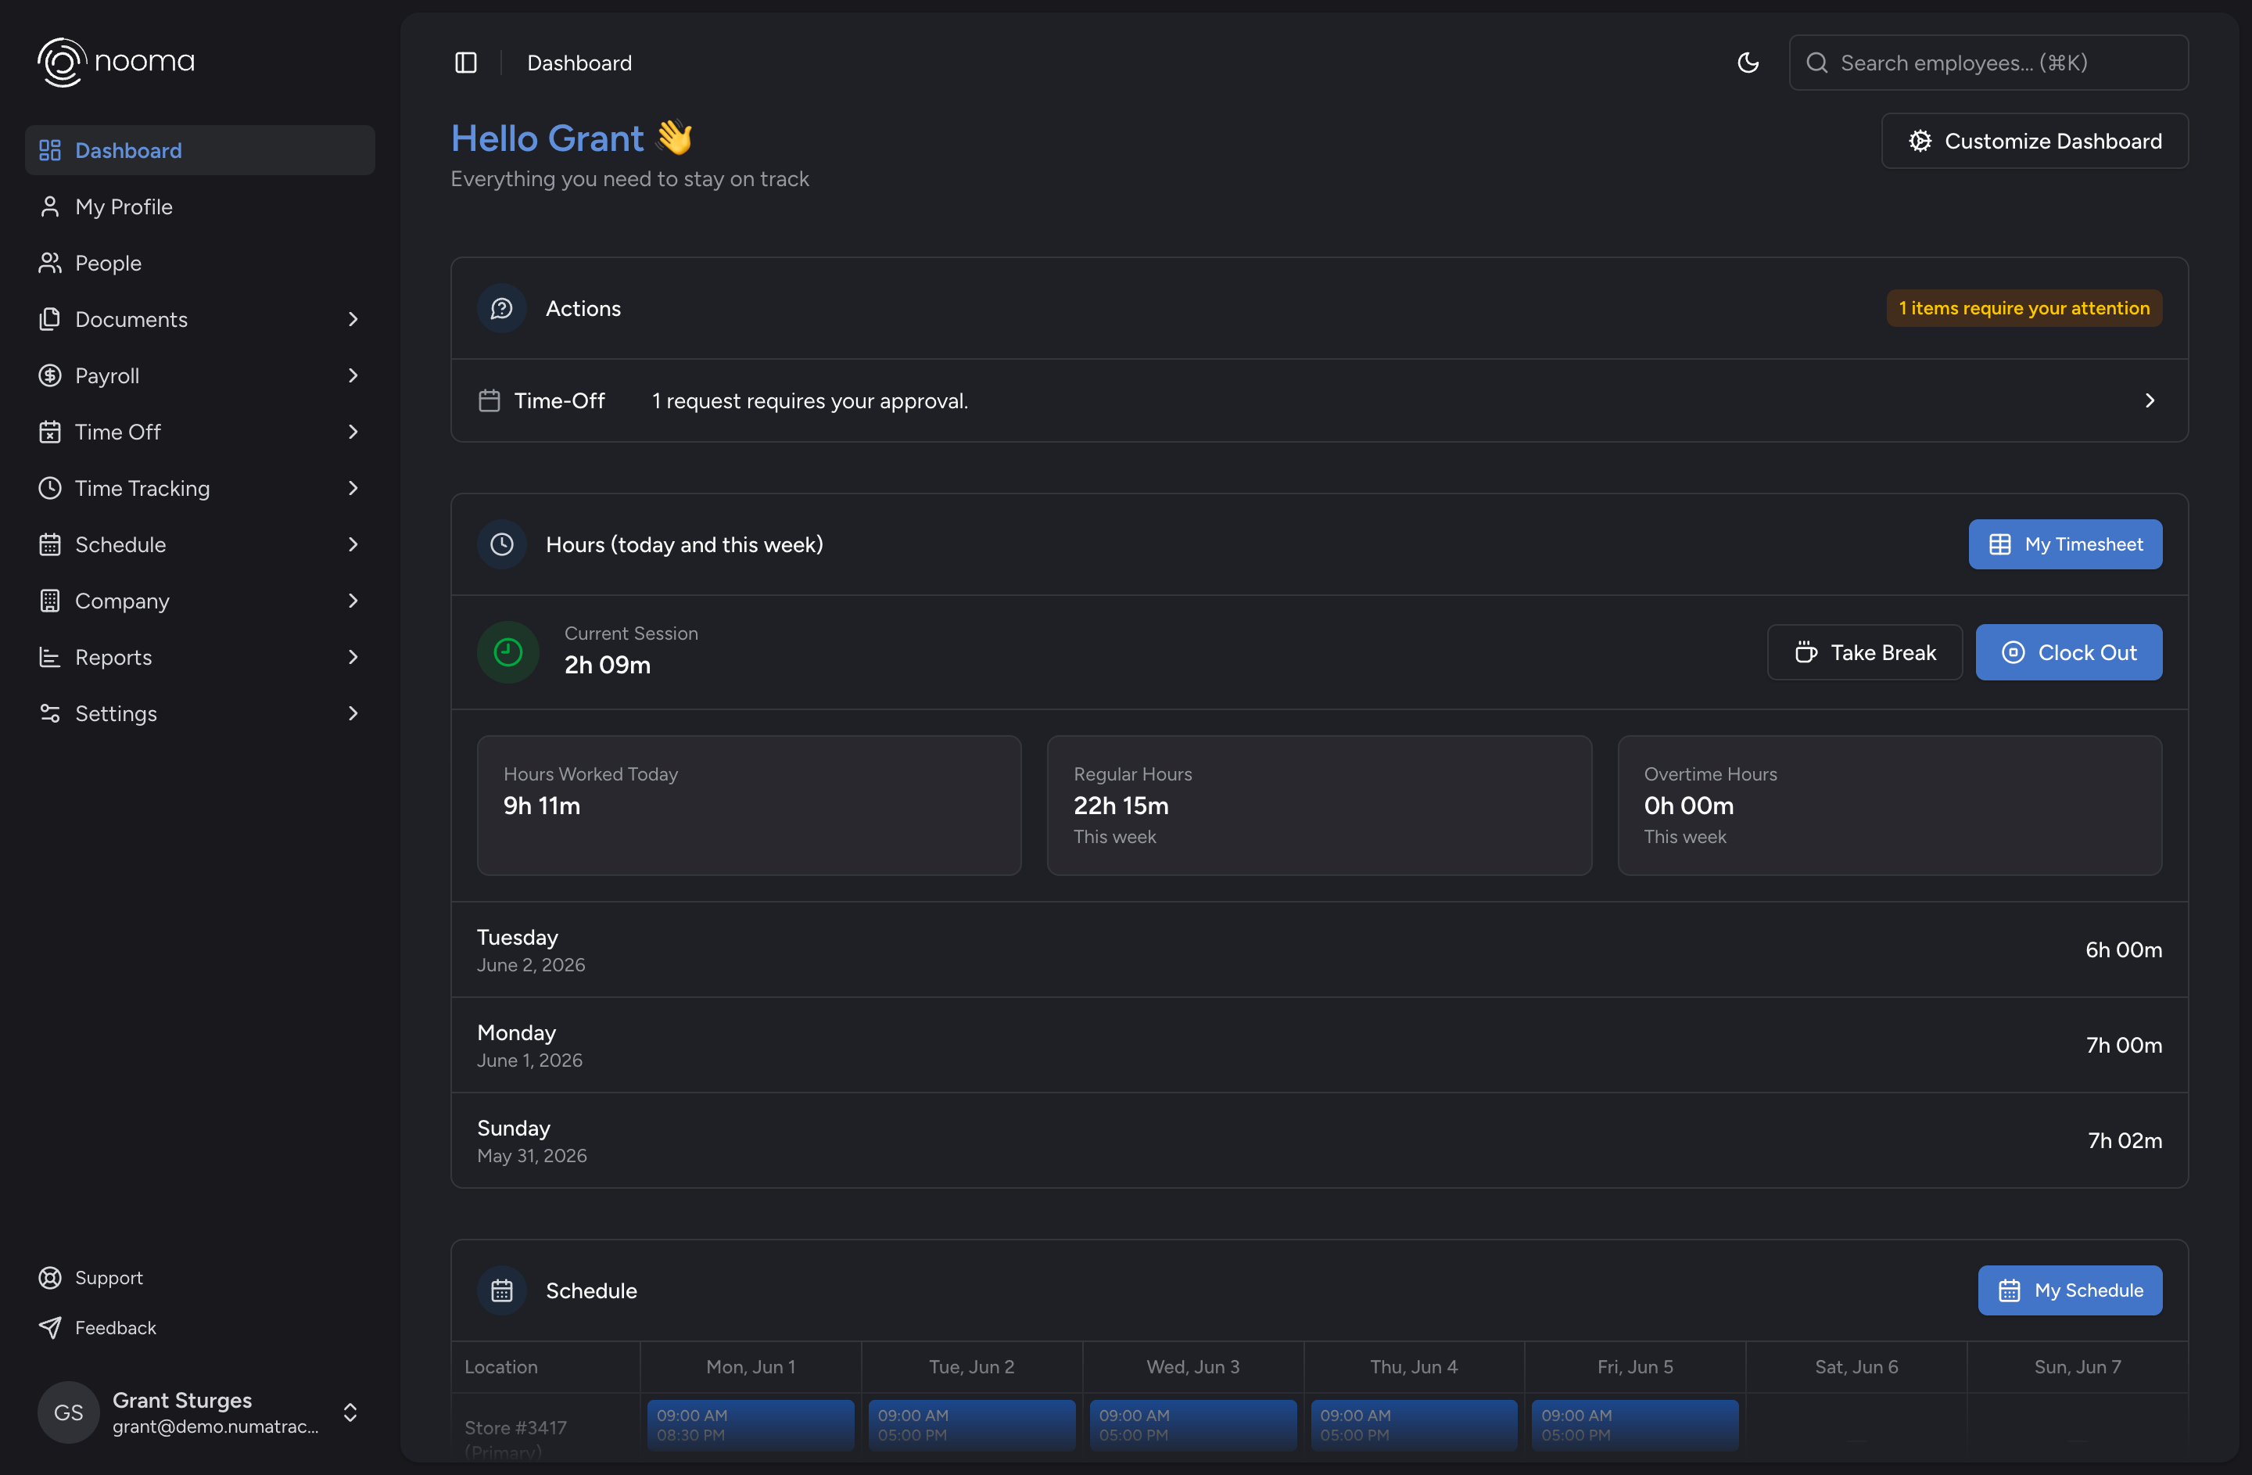
Task: Click the GS user avatar
Action: (x=68, y=1412)
